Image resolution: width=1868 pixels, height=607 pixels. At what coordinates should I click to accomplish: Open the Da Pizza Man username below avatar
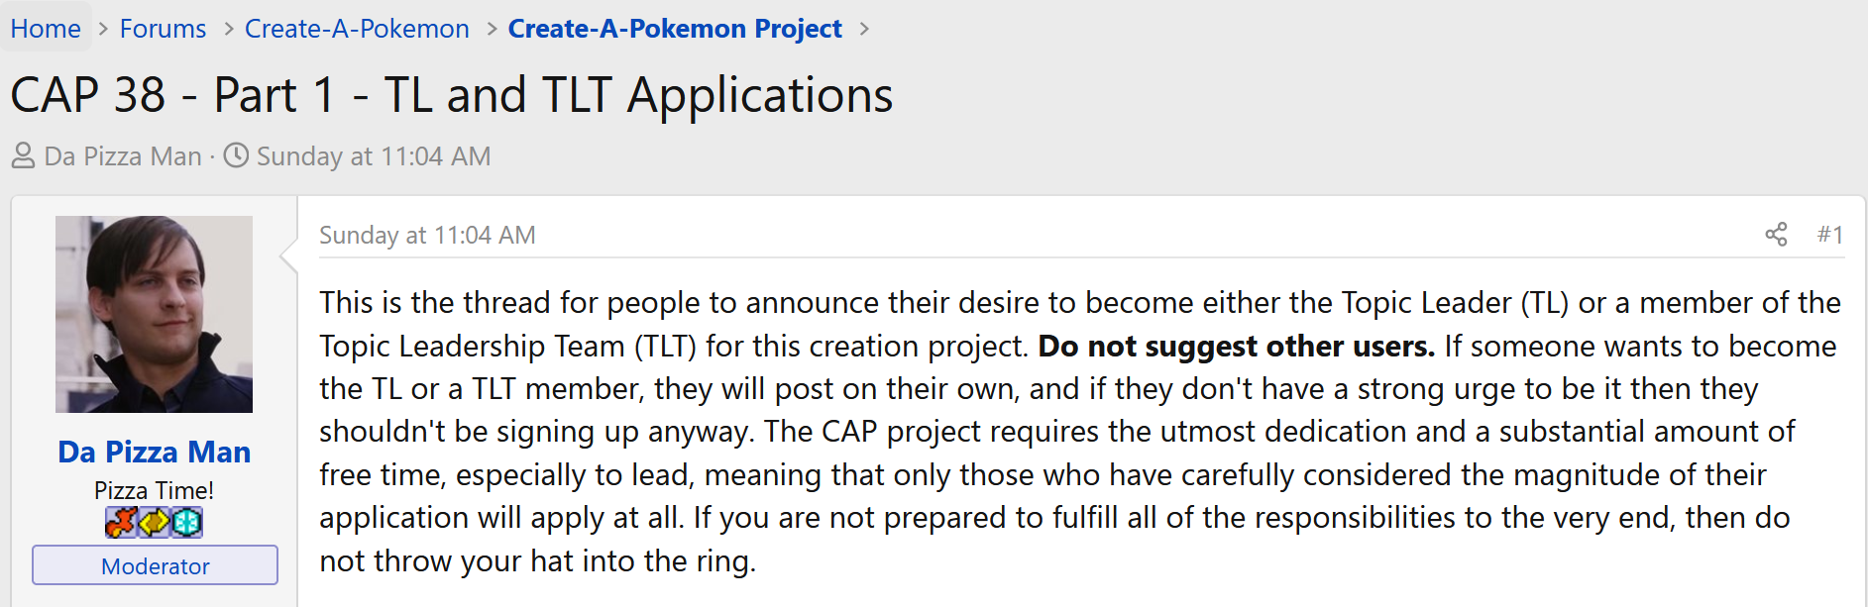point(154,452)
